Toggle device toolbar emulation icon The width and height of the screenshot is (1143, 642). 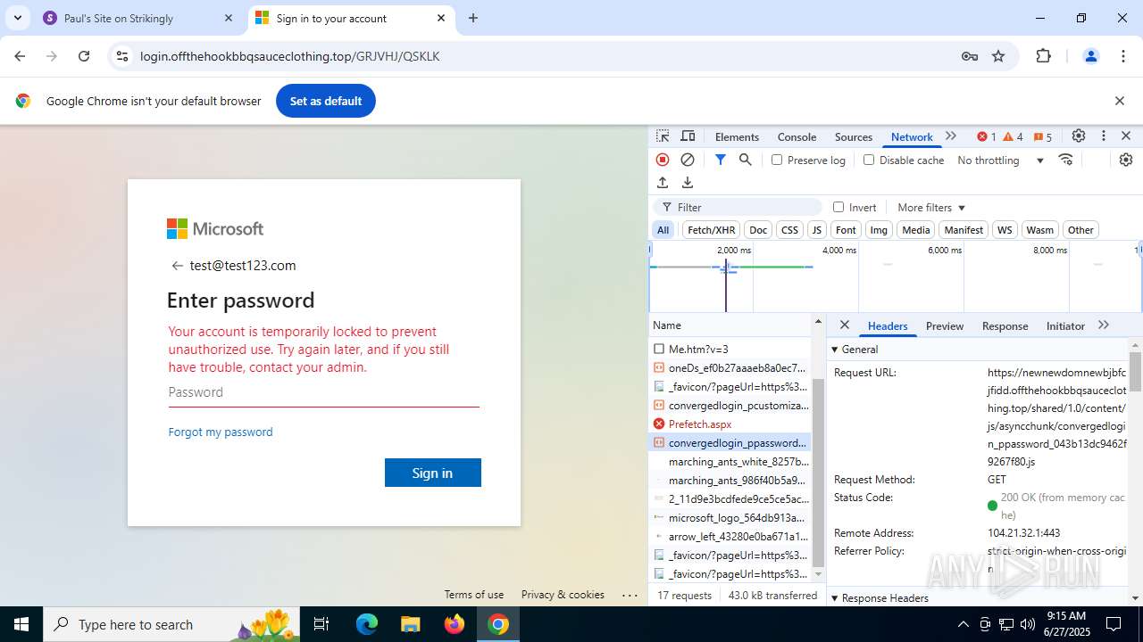(x=688, y=136)
